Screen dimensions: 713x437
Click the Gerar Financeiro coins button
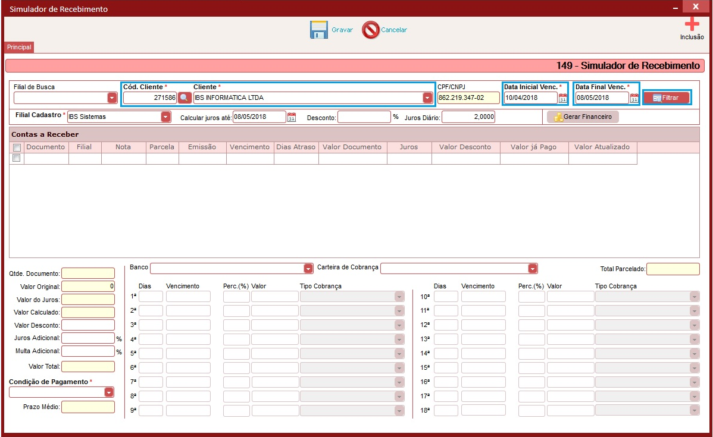(x=583, y=117)
